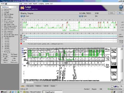Switch to the Calendar tab

click(46, 86)
